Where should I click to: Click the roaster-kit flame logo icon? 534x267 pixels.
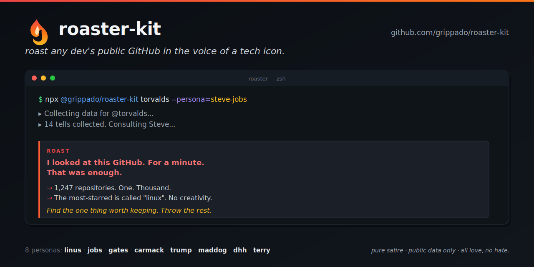pos(39,32)
